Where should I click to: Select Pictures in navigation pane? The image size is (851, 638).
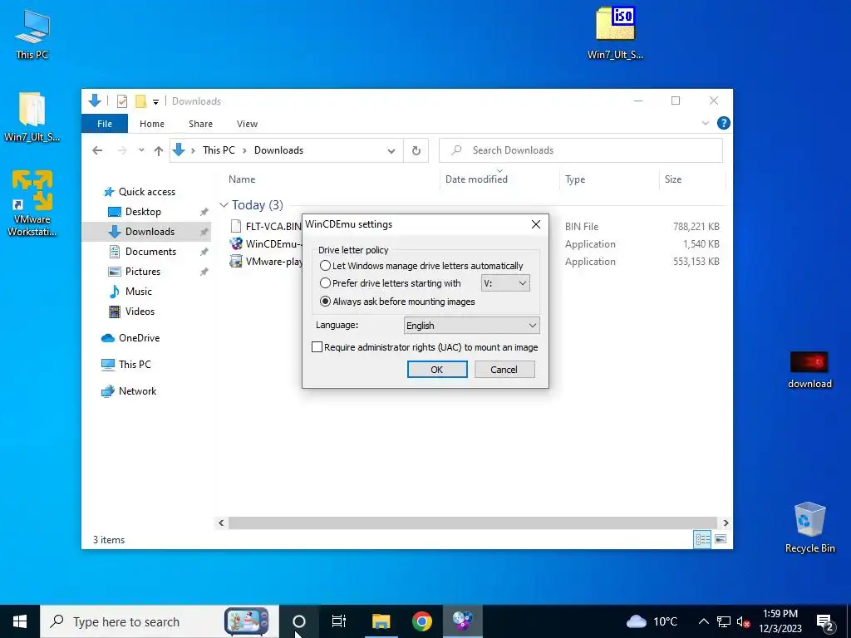[x=142, y=272]
